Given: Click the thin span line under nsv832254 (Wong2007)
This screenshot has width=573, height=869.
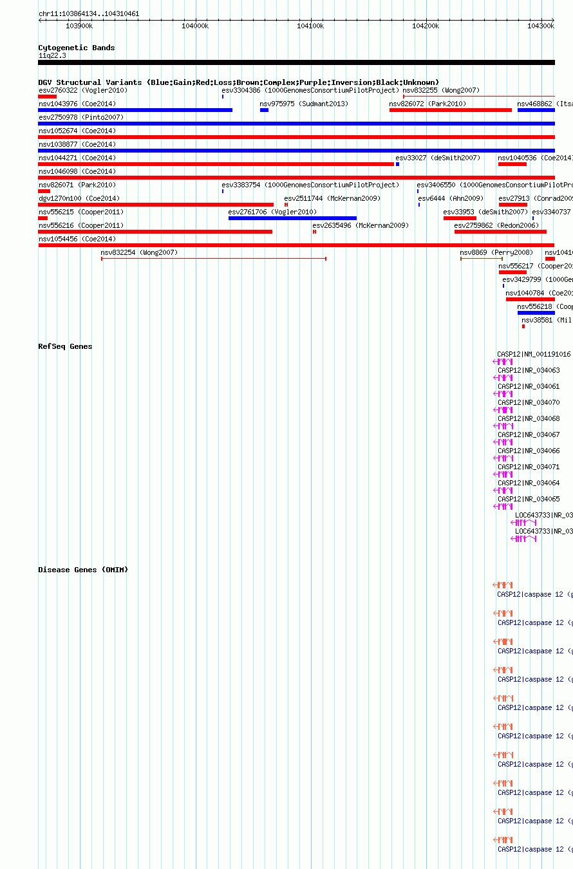Looking at the screenshot, I should (214, 259).
